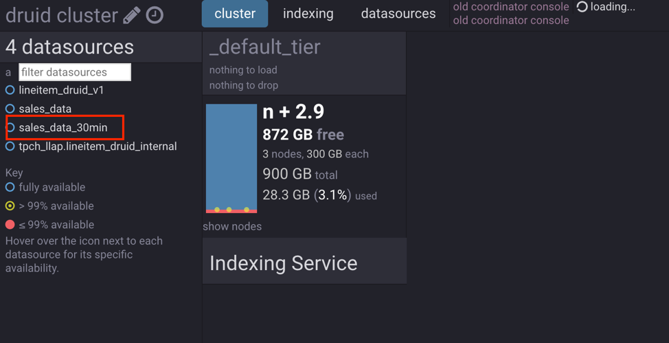The image size is (669, 343).
Task: Expand show nodes under _default_tier
Action: (232, 226)
